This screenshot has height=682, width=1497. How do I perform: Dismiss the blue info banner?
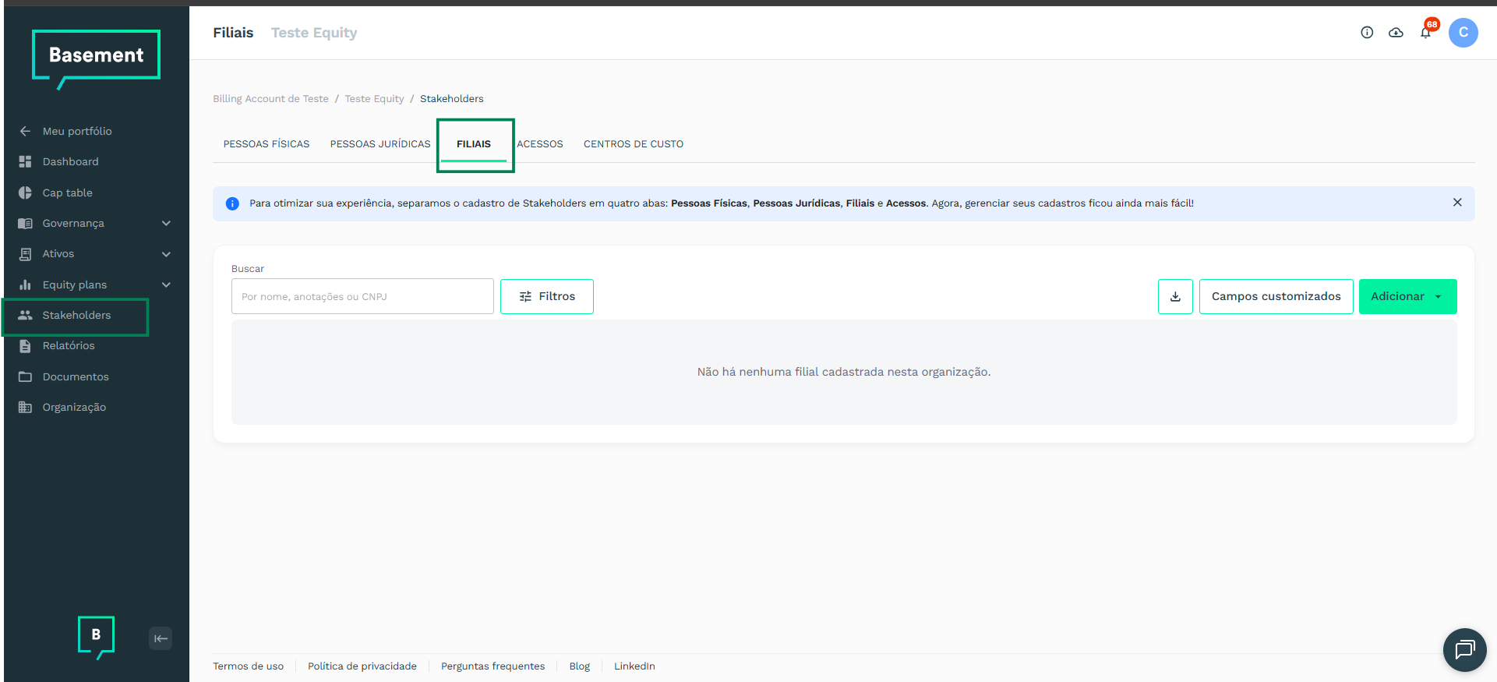[x=1456, y=203]
